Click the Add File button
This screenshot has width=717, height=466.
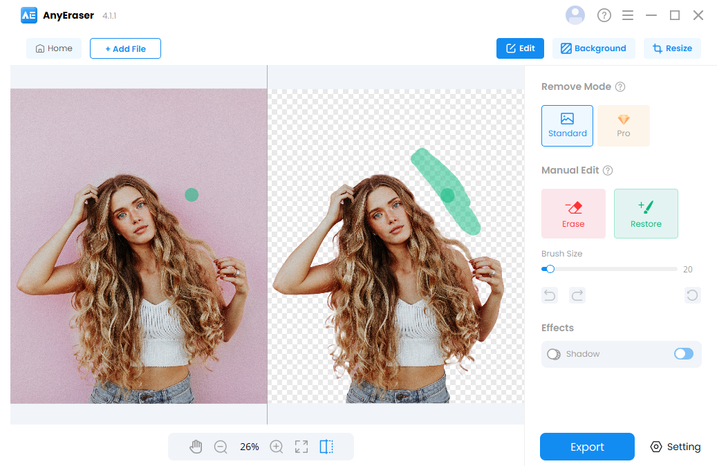125,48
